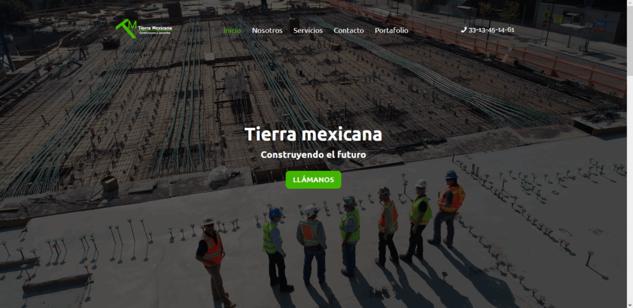Click the small tagline under the logo name
The image size is (633, 308).
coord(155,33)
